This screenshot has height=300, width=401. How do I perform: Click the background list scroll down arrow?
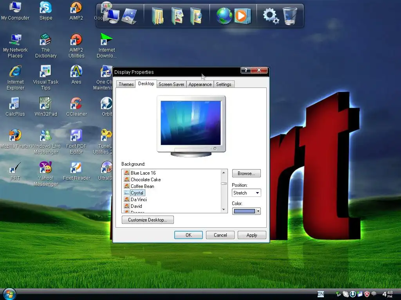[224, 209]
